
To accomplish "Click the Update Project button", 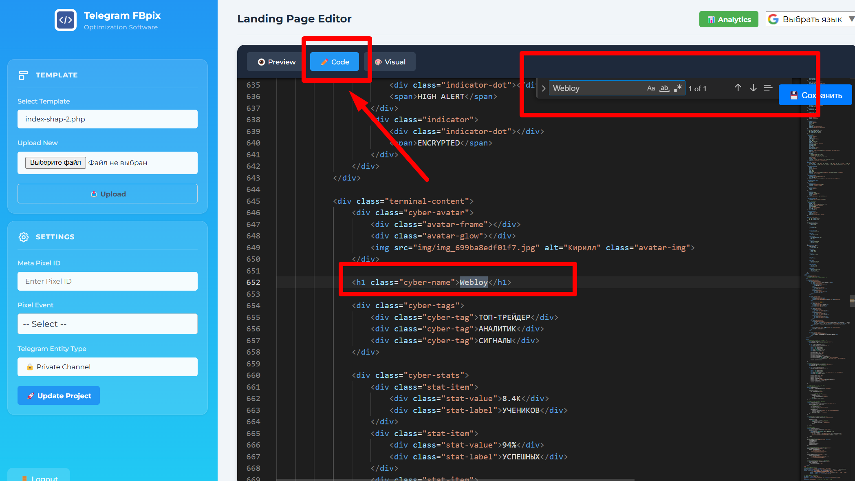I will [x=59, y=395].
